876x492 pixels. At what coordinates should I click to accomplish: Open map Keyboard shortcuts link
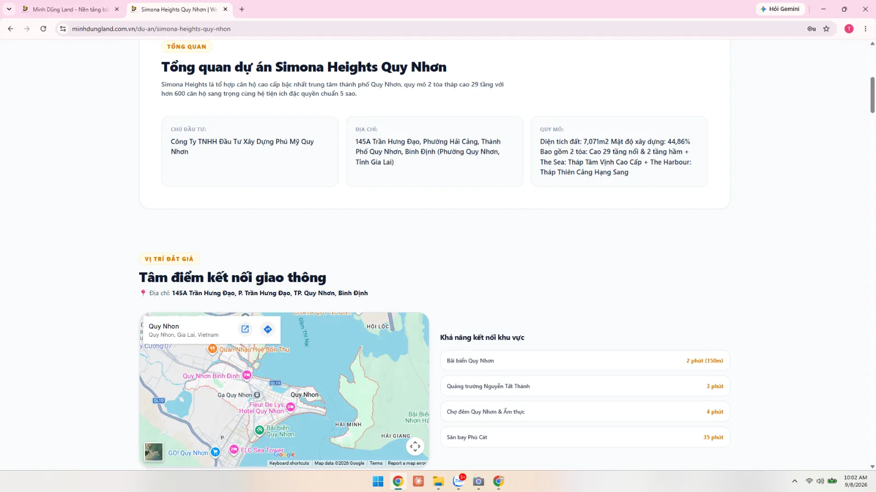pyautogui.click(x=289, y=463)
